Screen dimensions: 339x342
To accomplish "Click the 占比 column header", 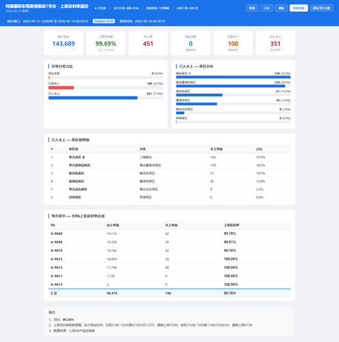I will coord(259,149).
